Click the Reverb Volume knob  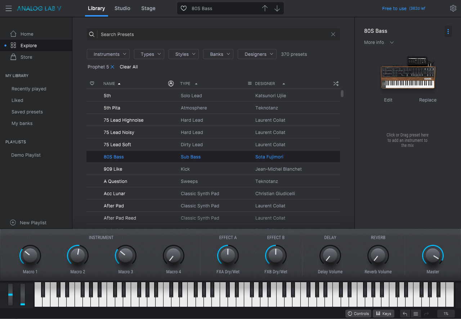coord(378,256)
